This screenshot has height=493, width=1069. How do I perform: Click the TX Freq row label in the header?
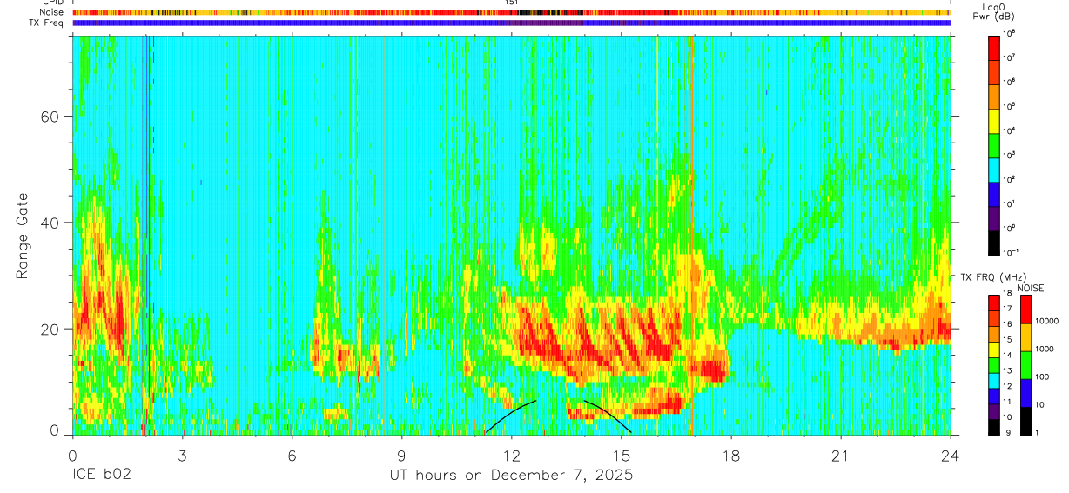[x=47, y=23]
